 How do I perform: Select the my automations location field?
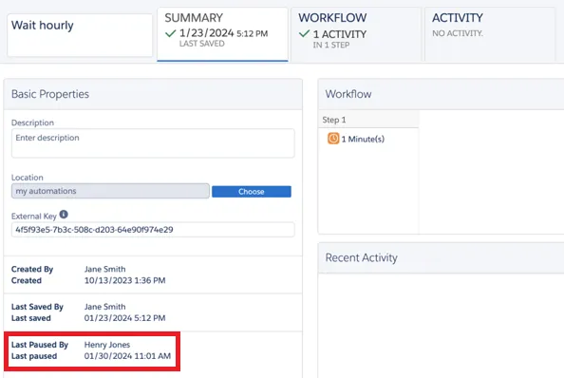coord(110,191)
